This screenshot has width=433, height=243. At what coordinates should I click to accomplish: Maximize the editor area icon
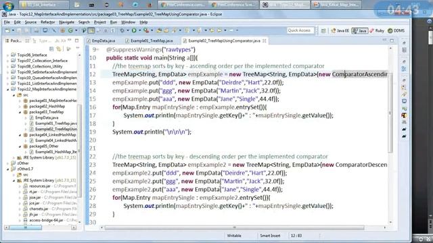coord(392,40)
